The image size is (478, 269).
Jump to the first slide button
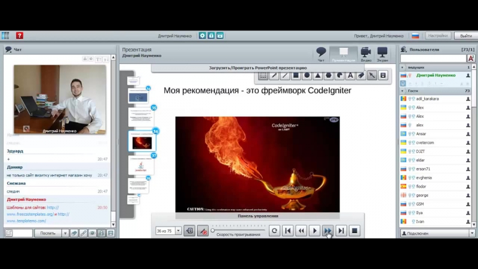288,231
